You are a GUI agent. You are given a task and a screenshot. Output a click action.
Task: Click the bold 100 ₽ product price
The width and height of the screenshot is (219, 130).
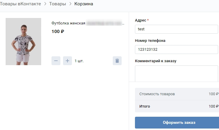tap(58, 32)
